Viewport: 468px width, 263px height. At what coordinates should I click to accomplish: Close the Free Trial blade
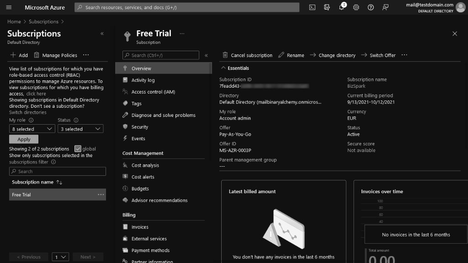pos(455,34)
